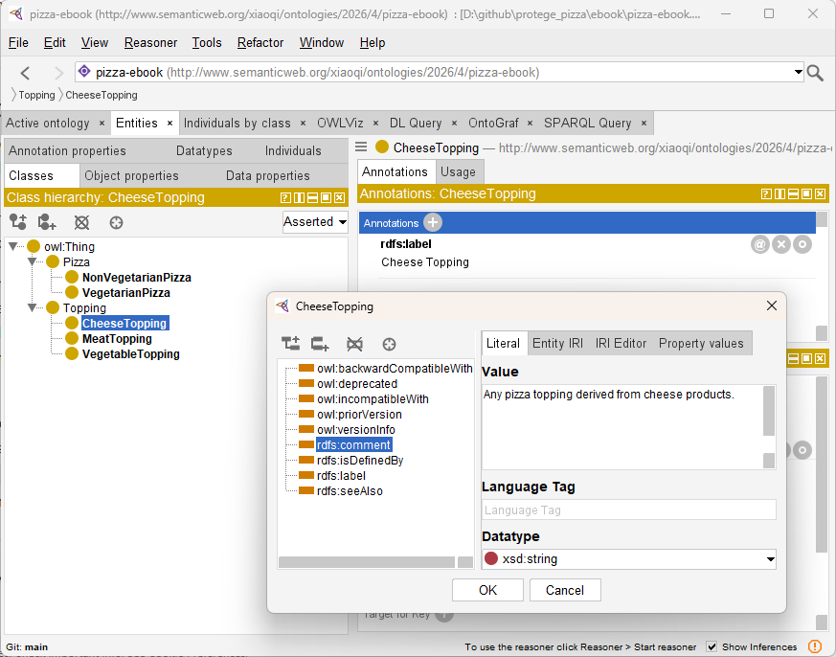Click split horizontally icon in Annotations header
The width and height of the screenshot is (836, 657).
pos(793,194)
